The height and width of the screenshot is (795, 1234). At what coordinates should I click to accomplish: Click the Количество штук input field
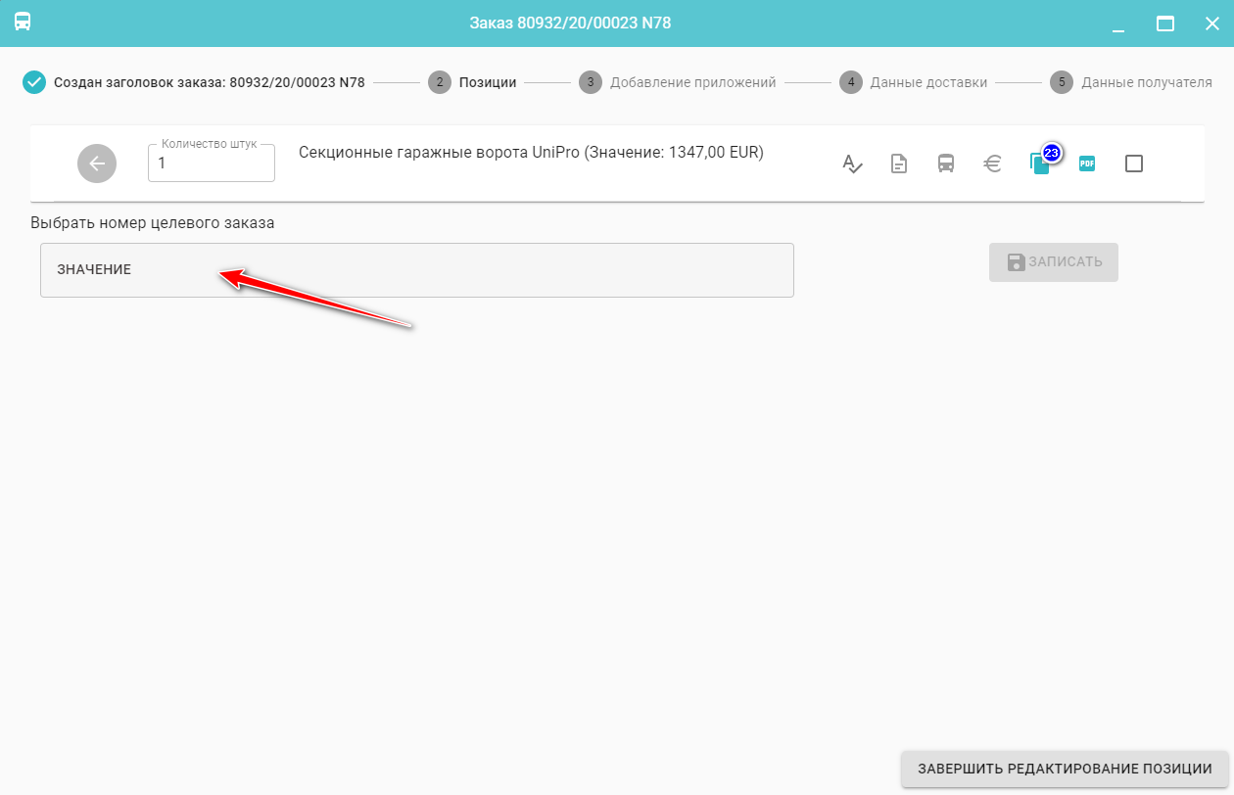tap(211, 164)
